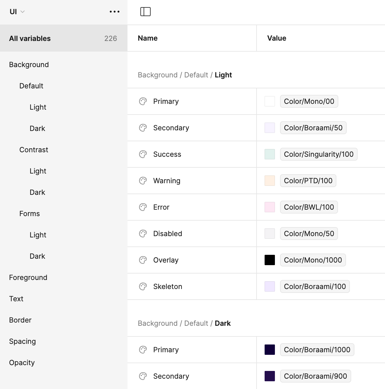
Task: Click the palette icon beside Error
Action: [x=143, y=207]
